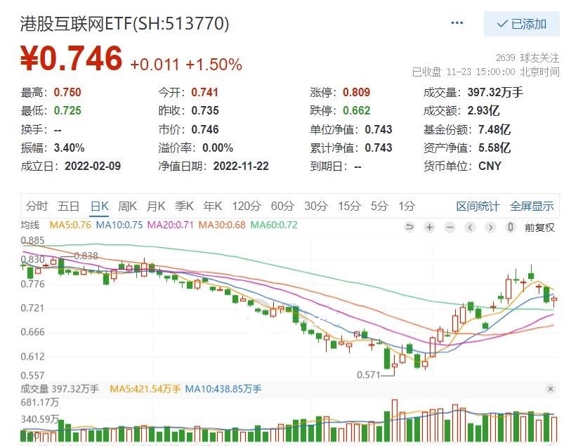
Task: Close the volume indicator panel
Action: coord(550,388)
